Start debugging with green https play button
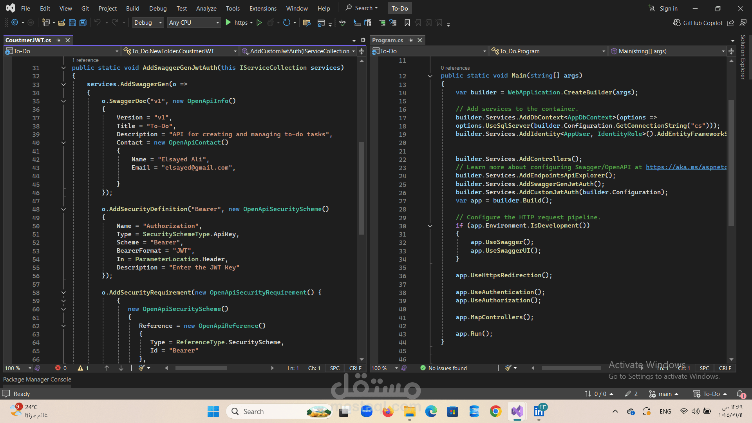The image size is (752, 423). [x=228, y=23]
